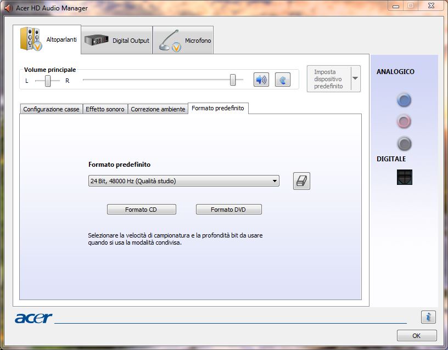448x350 pixels.
Task: Click the ANALOGICO heading text
Action: point(395,72)
